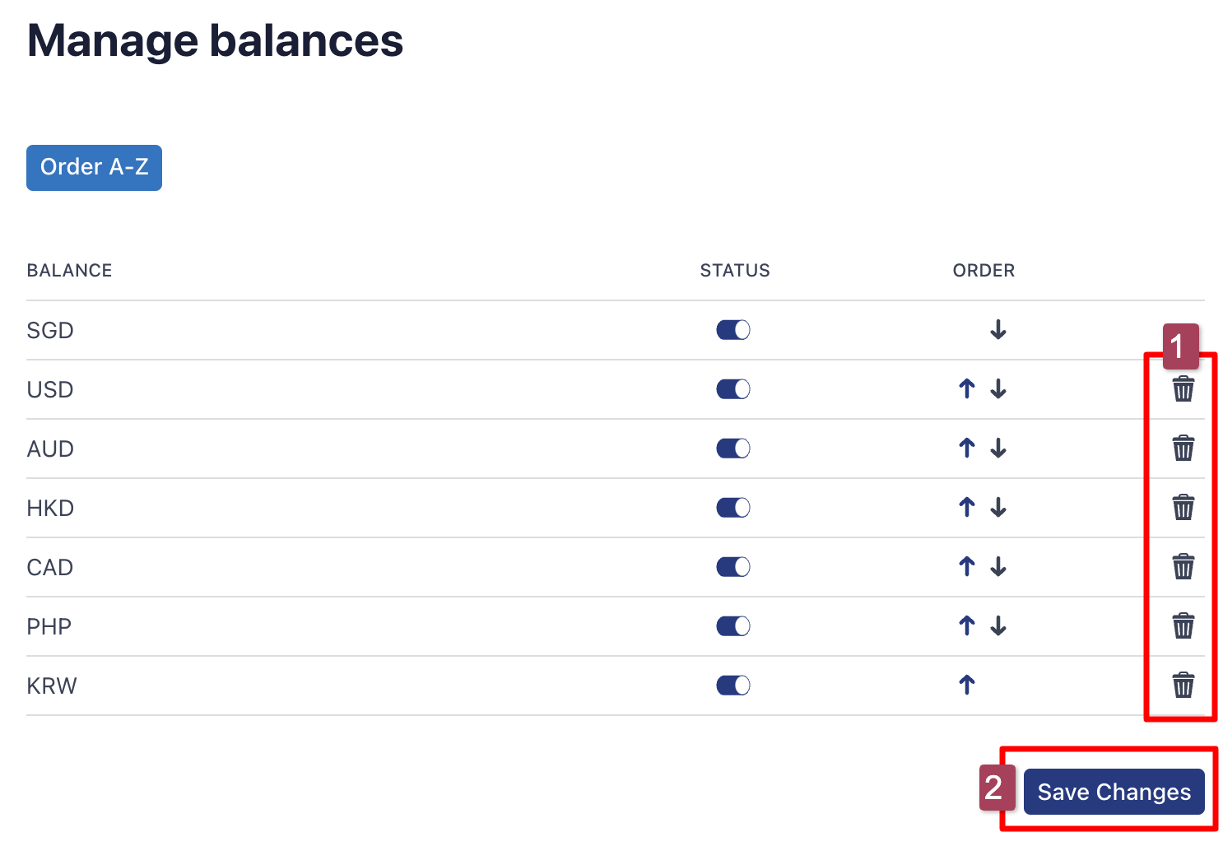Move KRW balance up one position
Viewport: 1223px width, 846px height.
(967, 686)
